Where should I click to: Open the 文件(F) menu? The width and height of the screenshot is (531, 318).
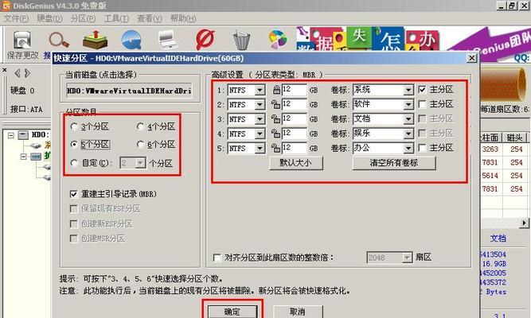[16, 18]
